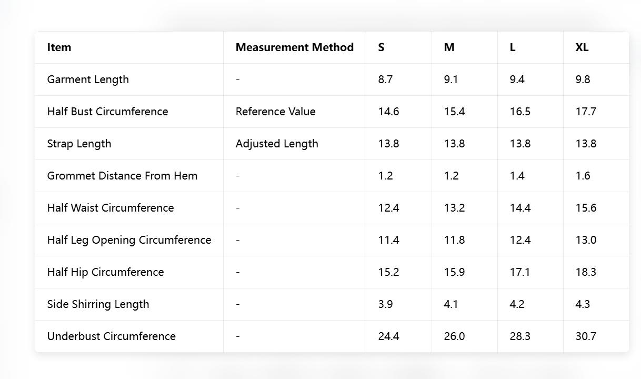Click the Measurement Method column header

pyautogui.click(x=294, y=47)
